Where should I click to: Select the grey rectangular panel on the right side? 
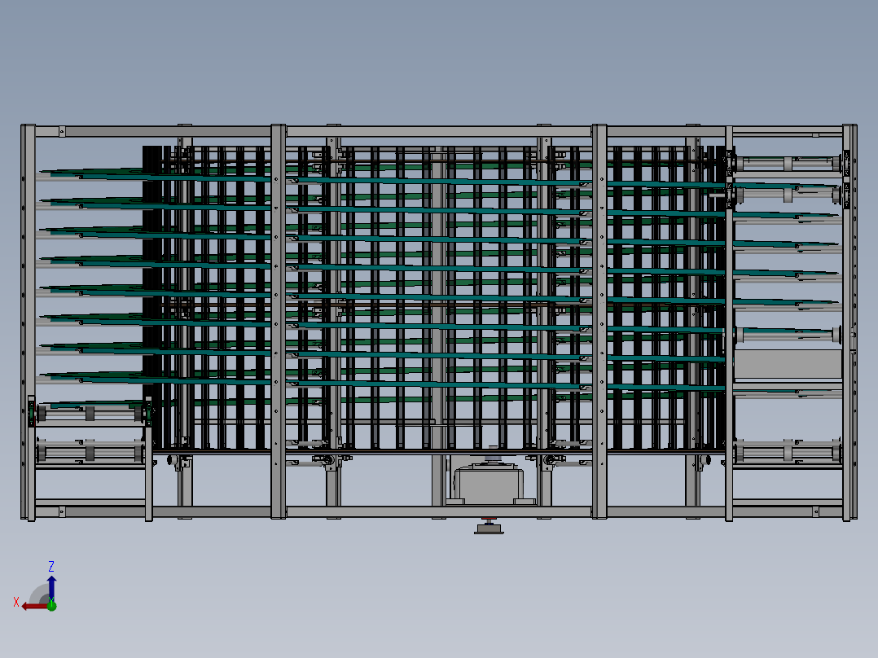point(787,364)
